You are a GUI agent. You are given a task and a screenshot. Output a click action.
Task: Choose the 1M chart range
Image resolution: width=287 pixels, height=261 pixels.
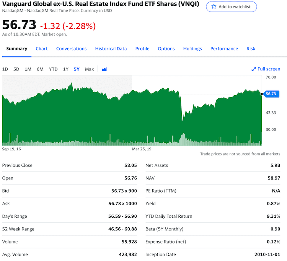(x=28, y=69)
